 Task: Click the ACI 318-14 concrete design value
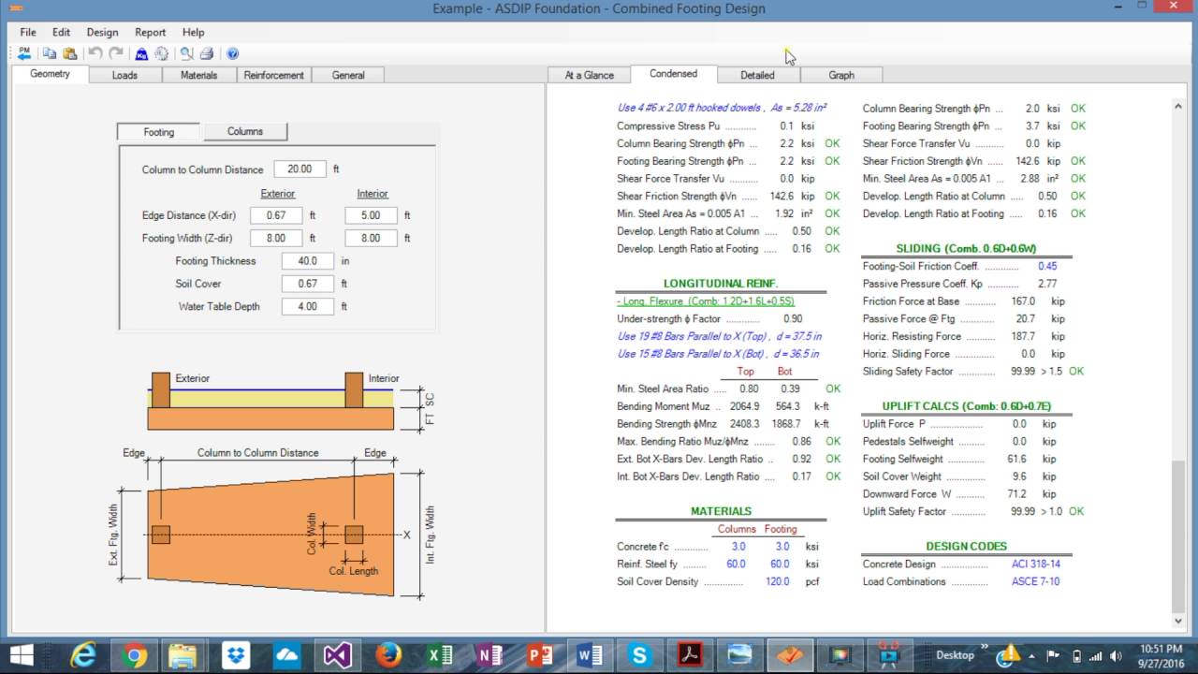1036,564
